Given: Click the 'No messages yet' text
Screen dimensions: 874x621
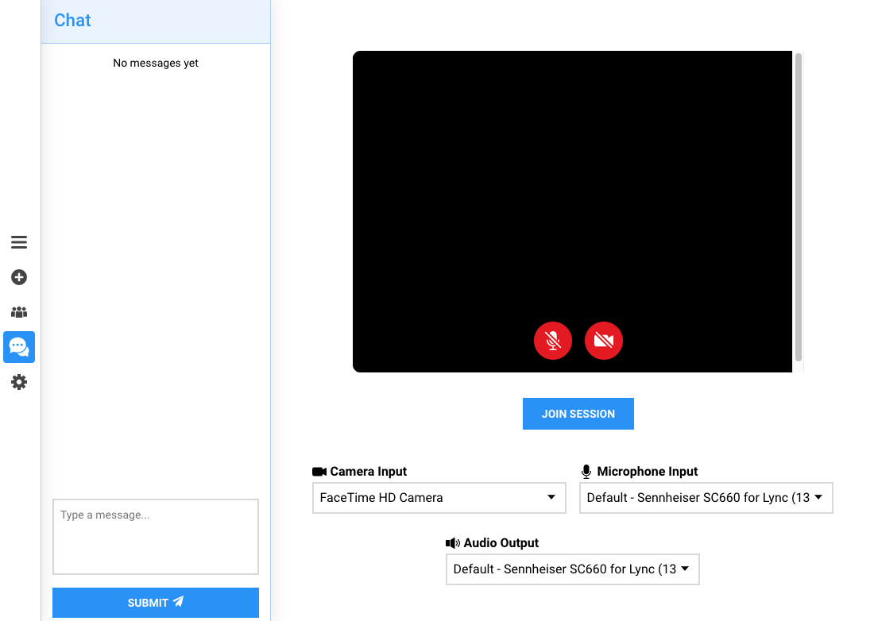Looking at the screenshot, I should 156,63.
